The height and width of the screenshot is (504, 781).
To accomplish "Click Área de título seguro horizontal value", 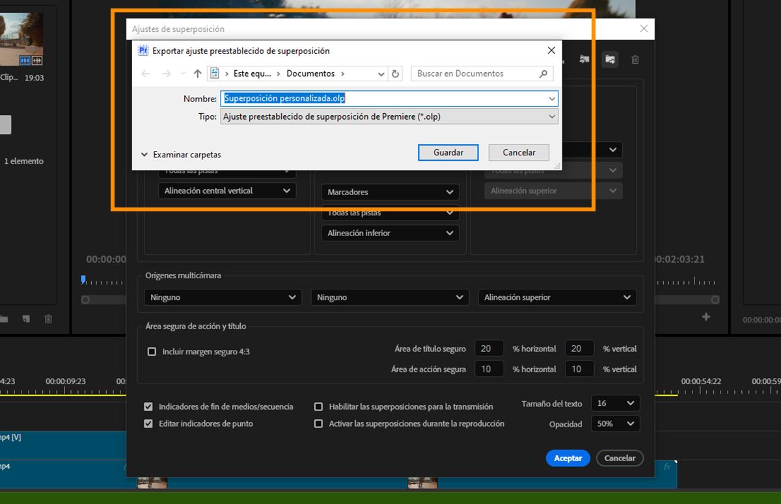I will pos(489,349).
